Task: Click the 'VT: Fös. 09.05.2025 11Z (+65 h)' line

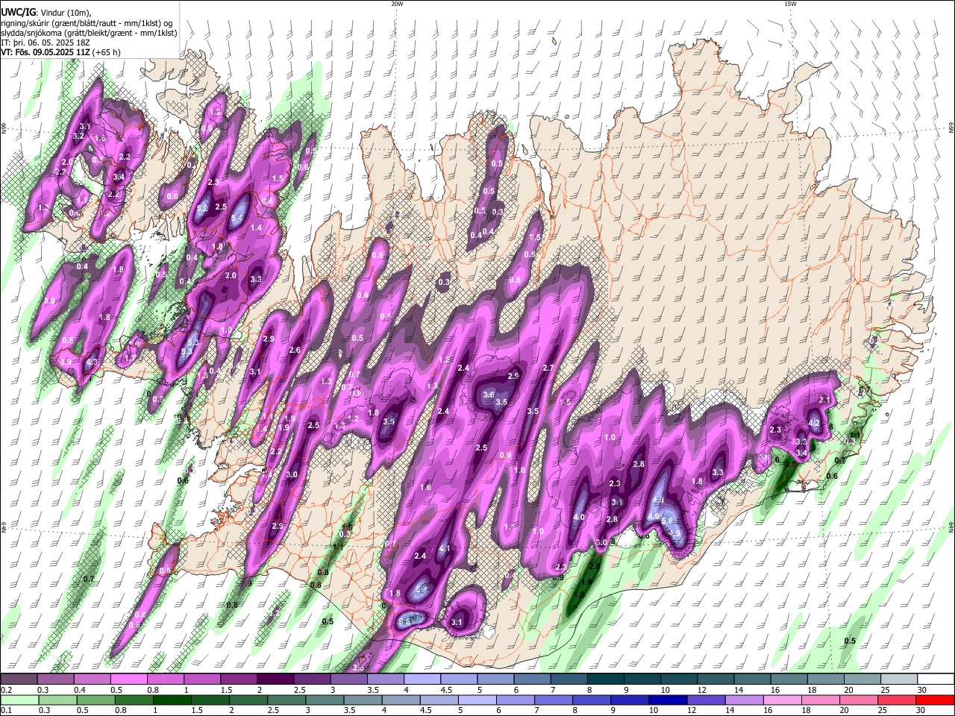Action: point(60,52)
